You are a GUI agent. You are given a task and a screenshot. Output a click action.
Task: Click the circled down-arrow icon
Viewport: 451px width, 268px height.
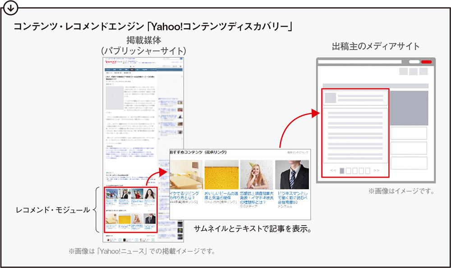[11, 8]
